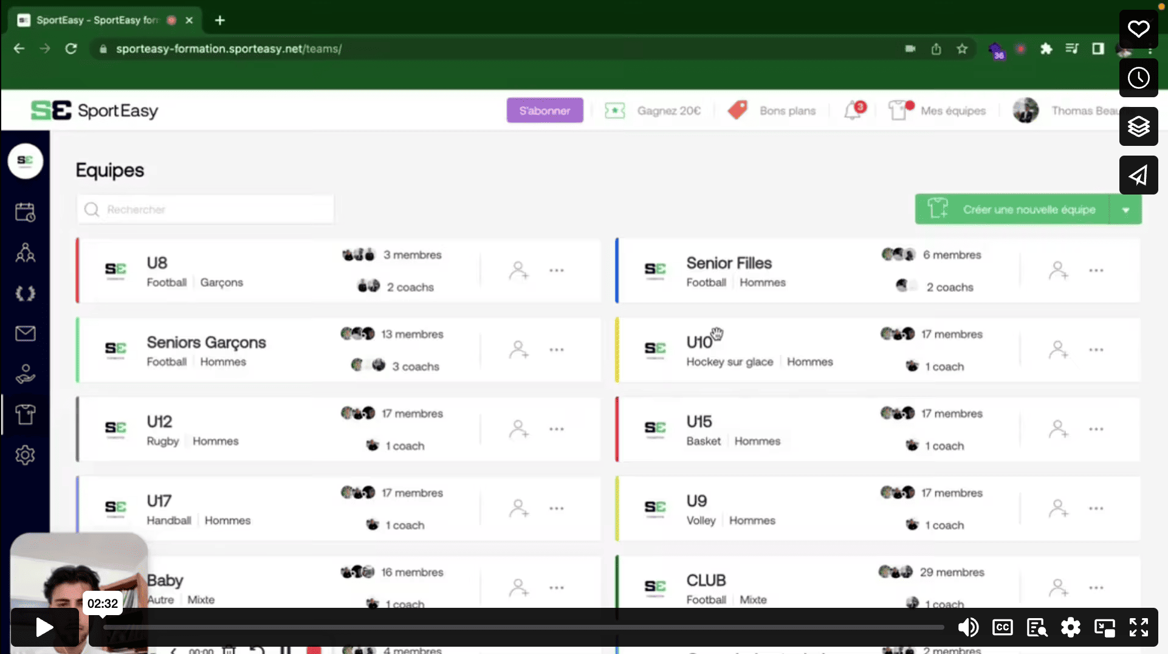Open the calendar icon in the sidebar

click(x=25, y=212)
